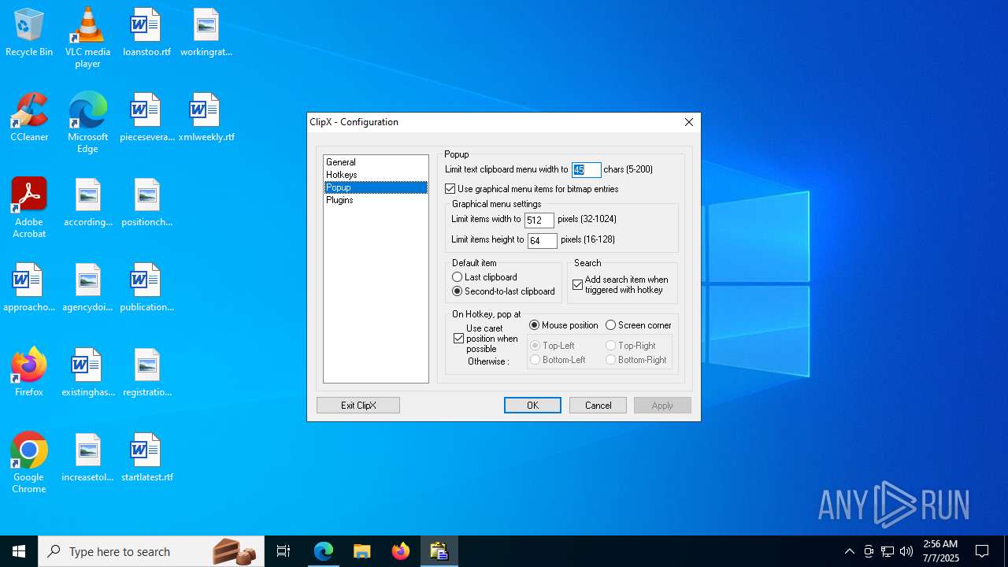Toggle Add search item when triggered with hotkey
This screenshot has width=1008, height=567.
621,285
